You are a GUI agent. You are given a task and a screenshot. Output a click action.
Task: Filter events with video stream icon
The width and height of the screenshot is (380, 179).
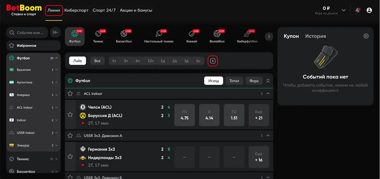(213, 61)
